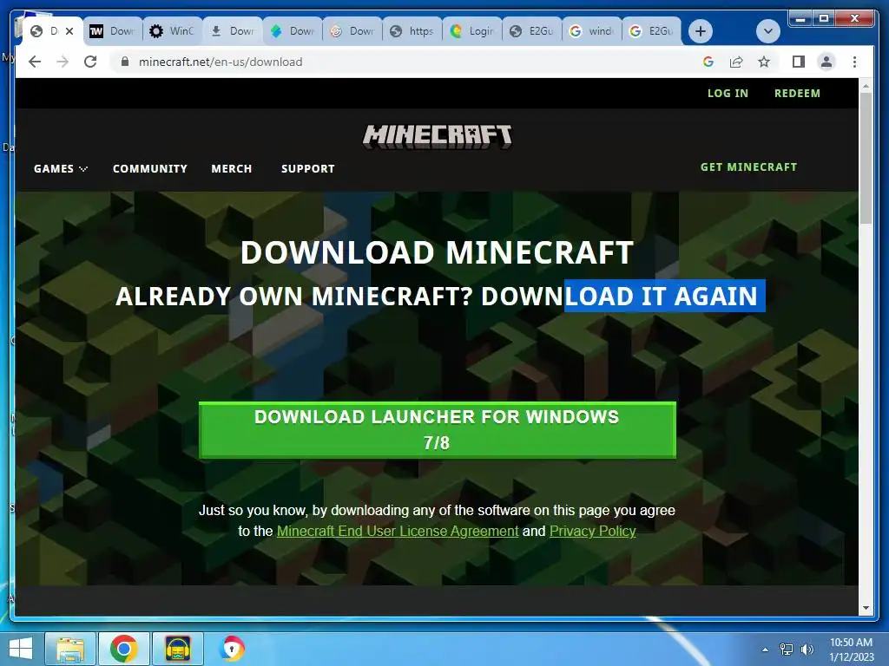889x666 pixels.
Task: Open the Privacy Policy link
Action: coord(592,532)
